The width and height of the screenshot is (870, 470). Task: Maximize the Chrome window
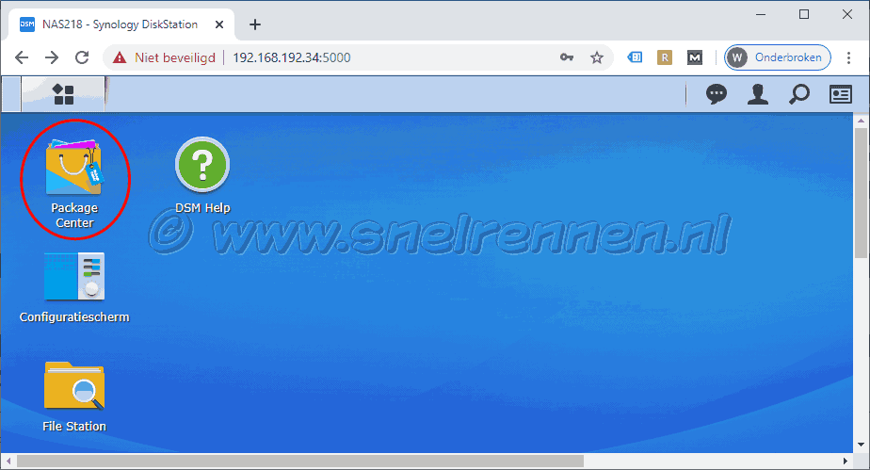point(804,14)
